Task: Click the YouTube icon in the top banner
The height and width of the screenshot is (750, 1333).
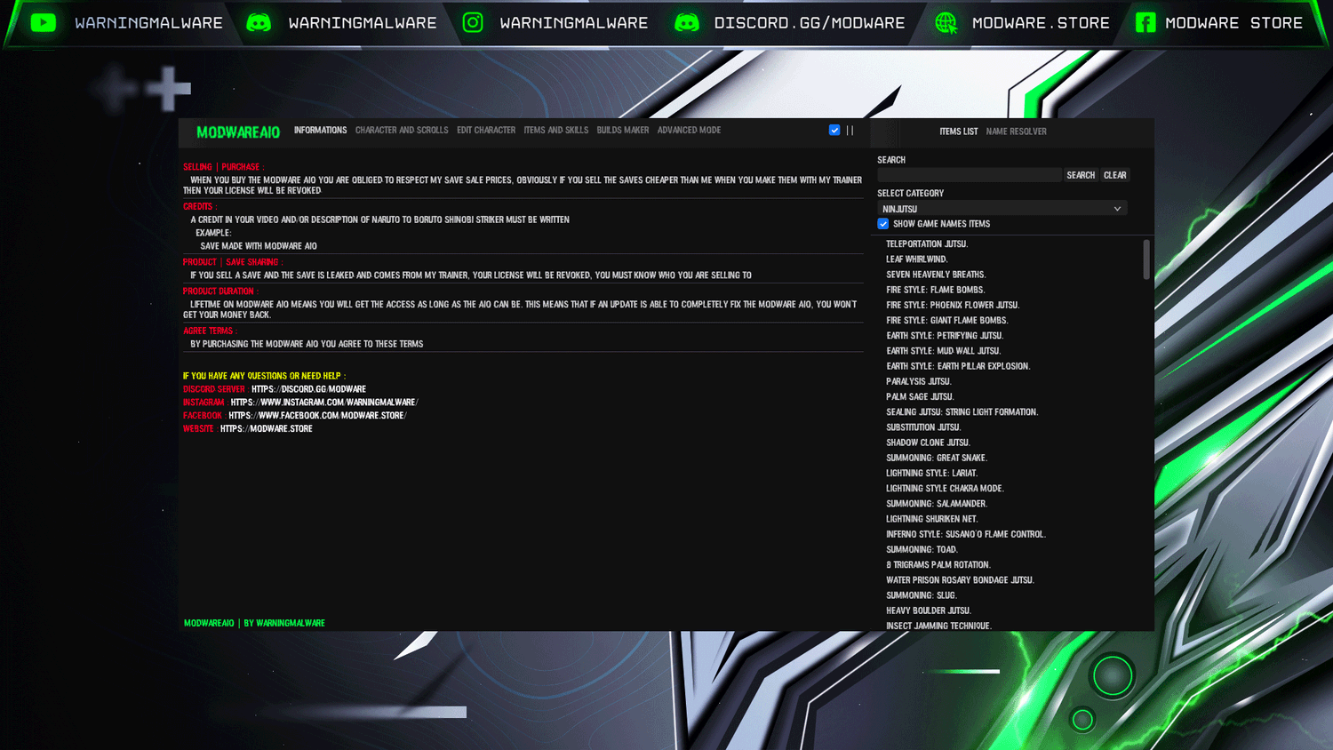Action: (x=43, y=22)
